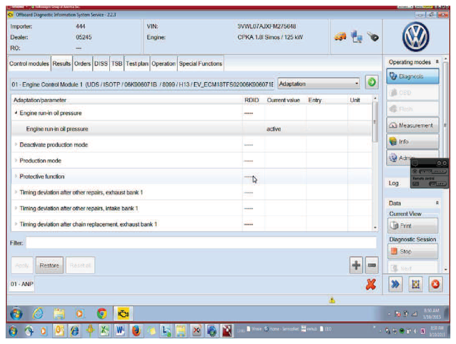
Task: Click the car connection status icon
Action: click(340, 36)
